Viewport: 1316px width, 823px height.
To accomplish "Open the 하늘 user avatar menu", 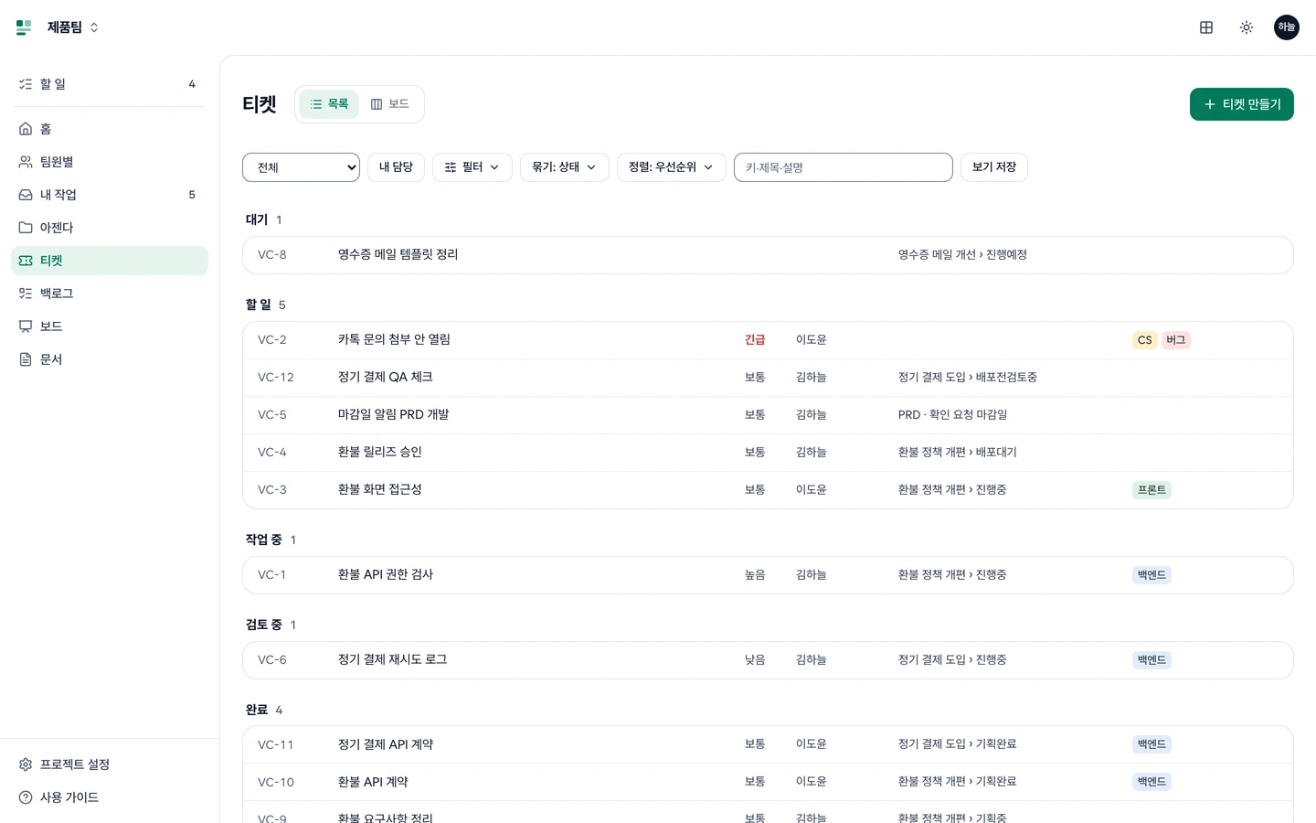I will click(1287, 27).
